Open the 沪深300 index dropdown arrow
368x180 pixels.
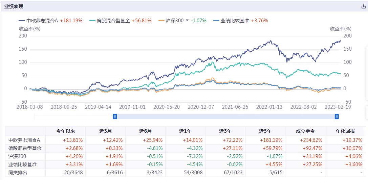tap(187, 21)
